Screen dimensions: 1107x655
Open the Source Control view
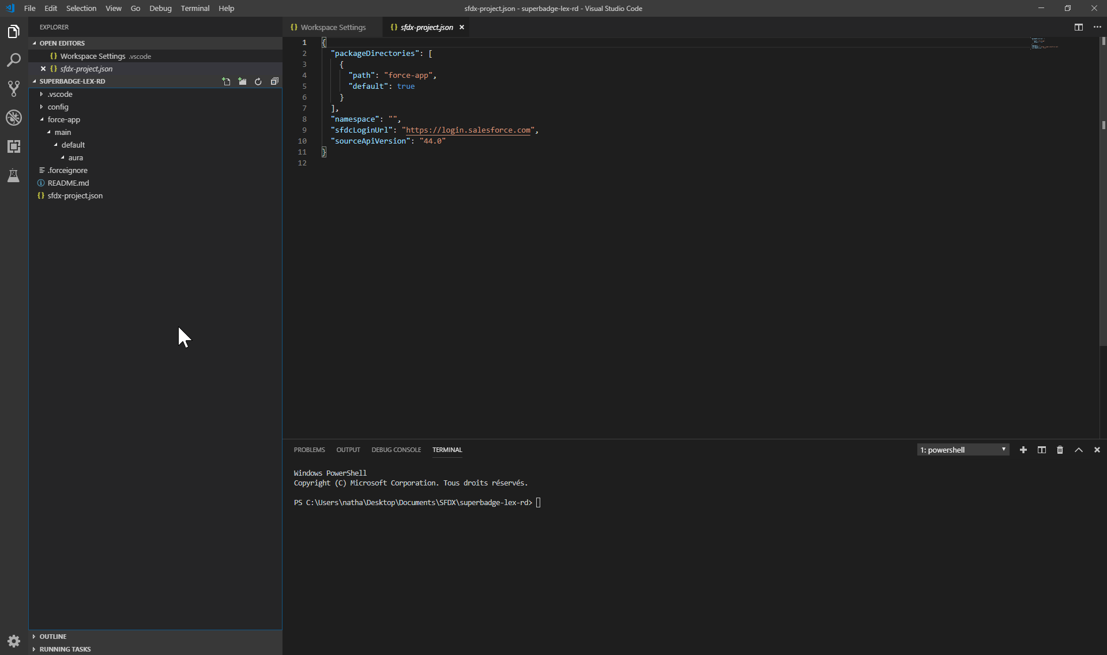tap(14, 88)
